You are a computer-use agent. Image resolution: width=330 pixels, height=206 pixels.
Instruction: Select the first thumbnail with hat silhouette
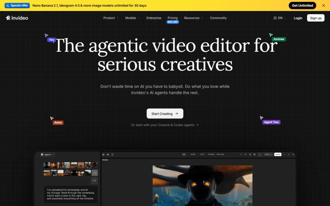coord(47,165)
